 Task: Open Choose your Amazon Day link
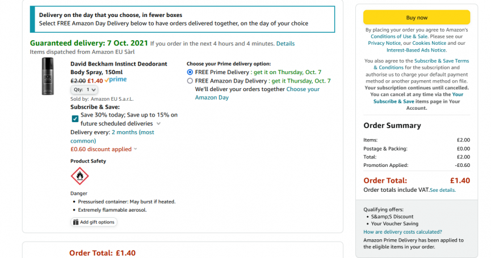(257, 93)
